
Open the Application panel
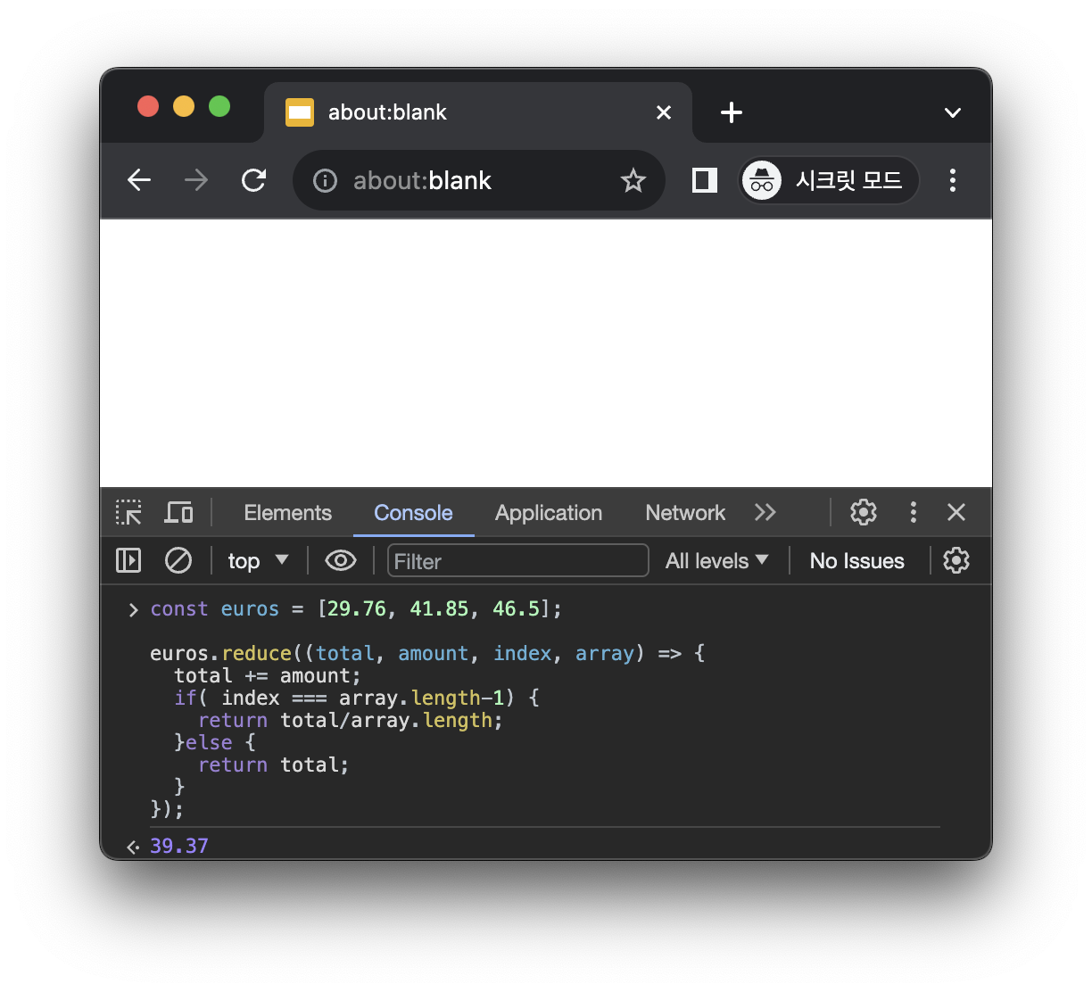click(549, 513)
